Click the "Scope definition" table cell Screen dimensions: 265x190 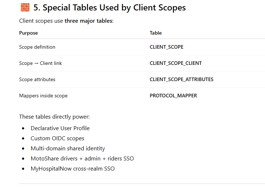[37, 47]
